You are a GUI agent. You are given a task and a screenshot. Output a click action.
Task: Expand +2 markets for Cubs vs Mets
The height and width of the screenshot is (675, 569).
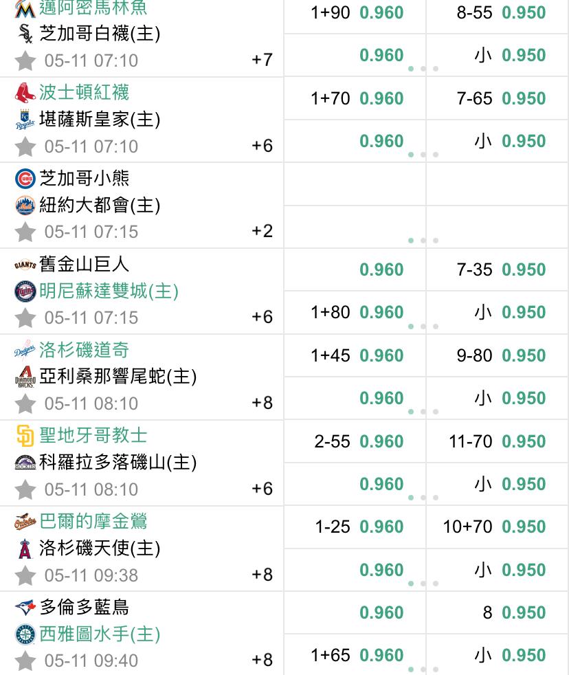click(262, 231)
